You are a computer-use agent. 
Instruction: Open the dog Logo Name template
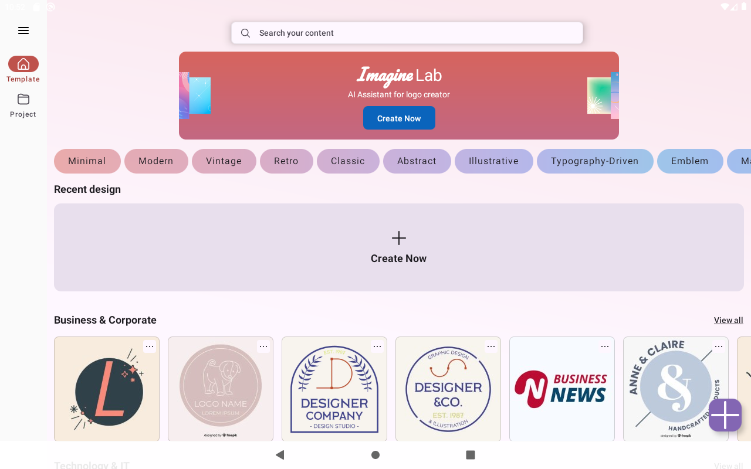coord(221,389)
